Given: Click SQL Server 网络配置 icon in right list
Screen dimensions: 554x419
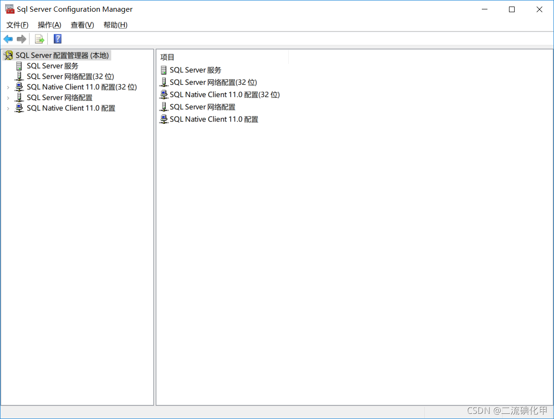Looking at the screenshot, I should click(164, 107).
